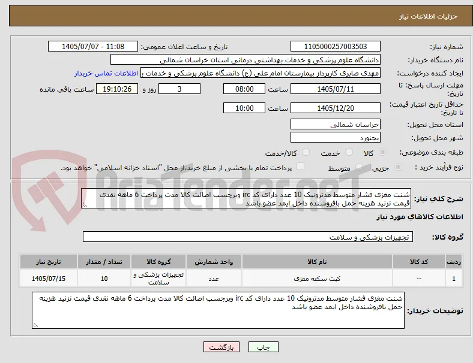Viewport: 473px width, 363px height.
Task: Click the شرح کلی نیاز description textarea
Action: (x=246, y=199)
